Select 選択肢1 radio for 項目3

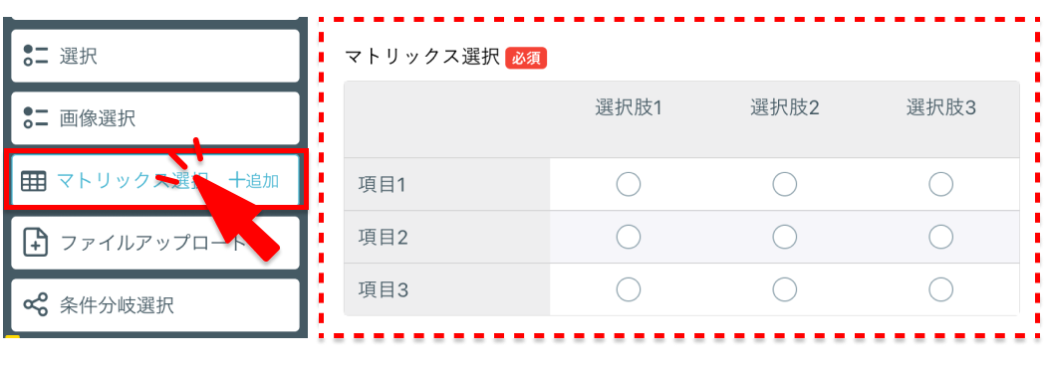tap(629, 288)
